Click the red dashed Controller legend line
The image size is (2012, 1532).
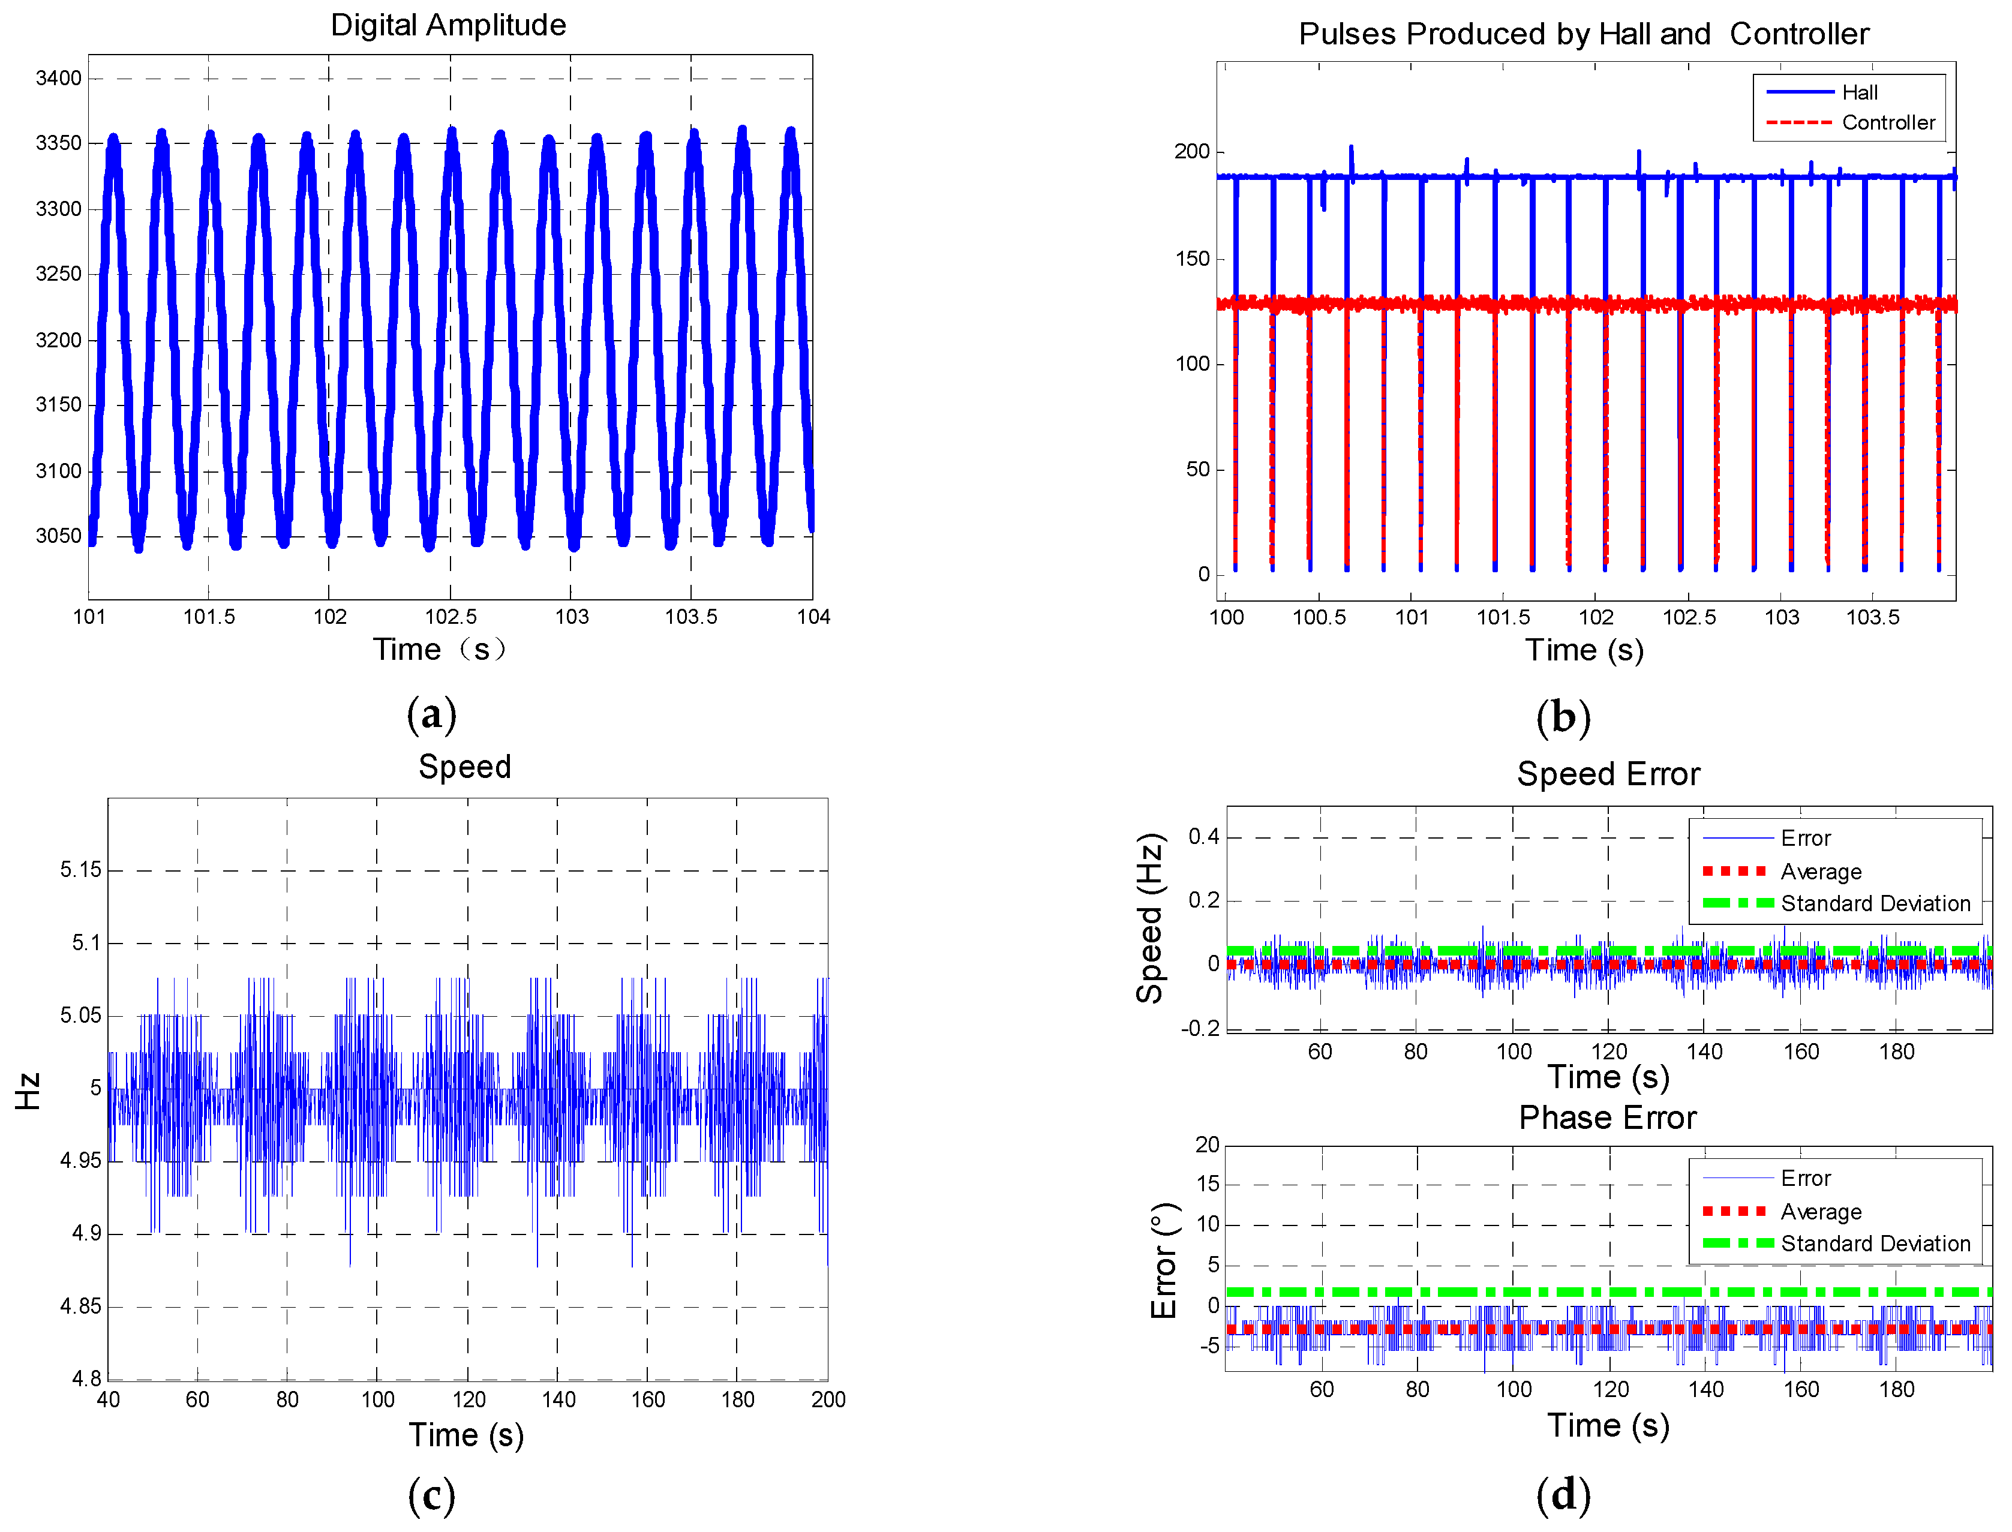pos(1800,122)
